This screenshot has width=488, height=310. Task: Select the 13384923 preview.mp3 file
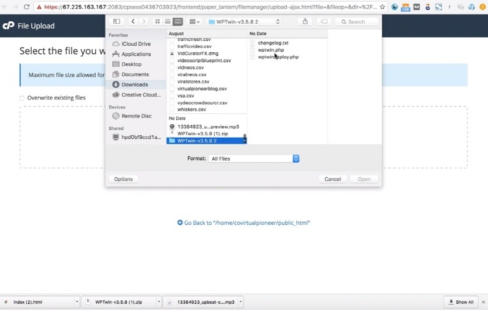[208, 127]
